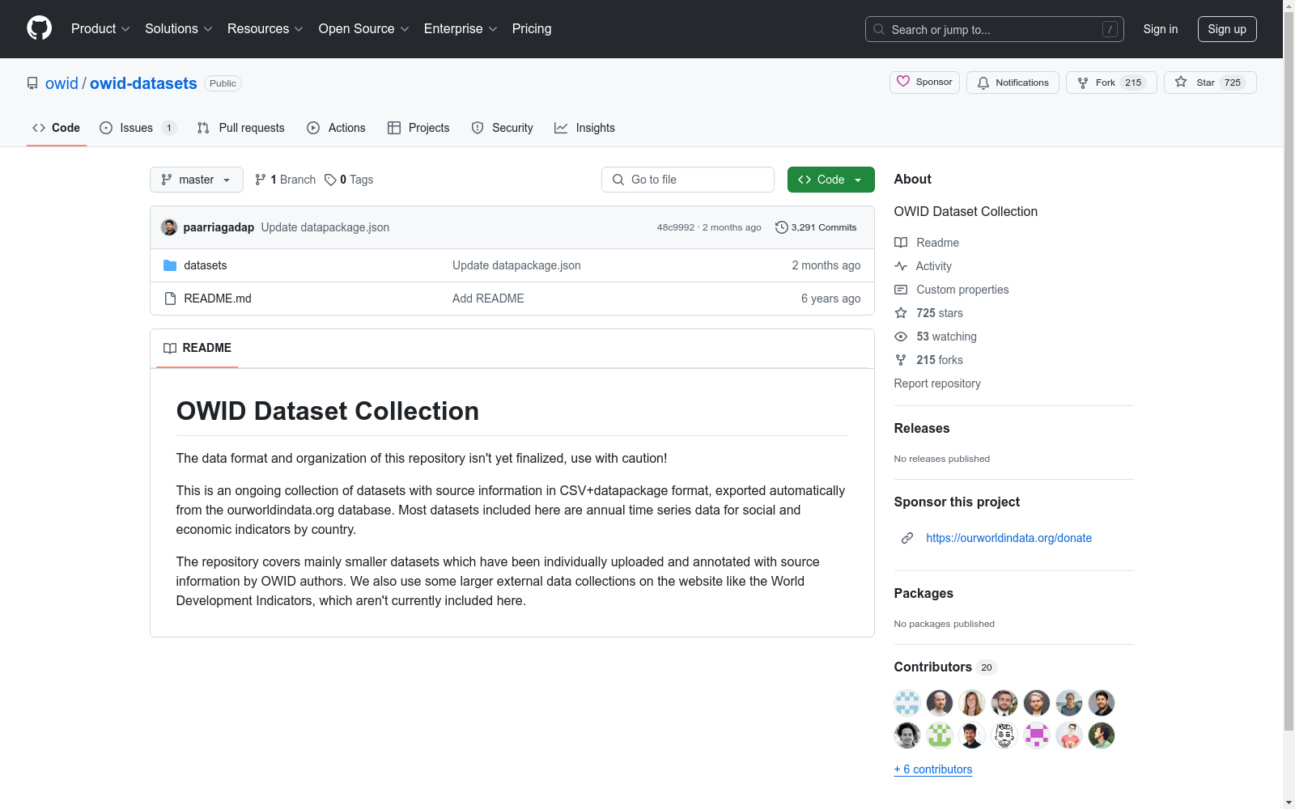Open the owid-datasets repository link
The image size is (1295, 809).
click(x=143, y=83)
